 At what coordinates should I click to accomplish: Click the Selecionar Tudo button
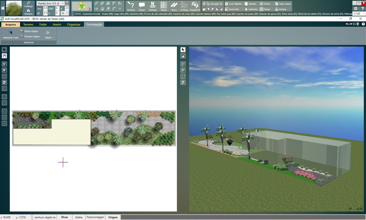tap(10, 34)
